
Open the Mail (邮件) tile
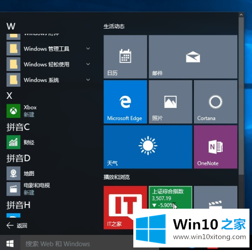pyautogui.click(x=193, y=56)
